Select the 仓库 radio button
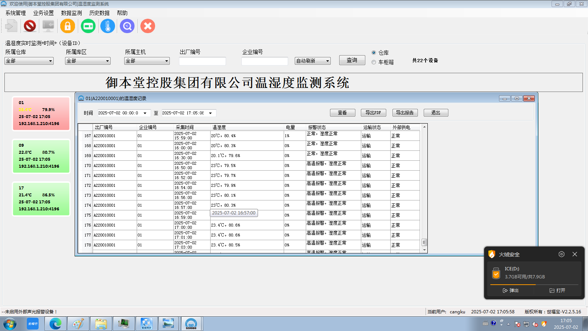Screen dimensions: 588x331 click(x=374, y=53)
